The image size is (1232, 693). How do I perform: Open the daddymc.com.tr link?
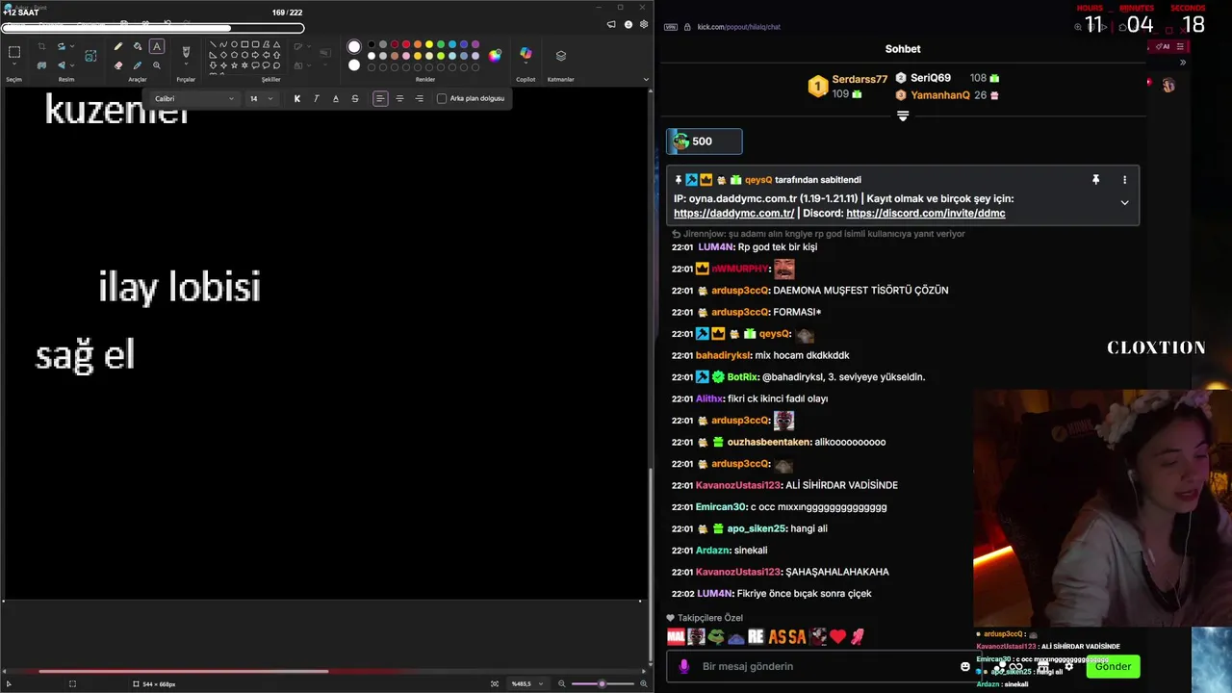[733, 214]
